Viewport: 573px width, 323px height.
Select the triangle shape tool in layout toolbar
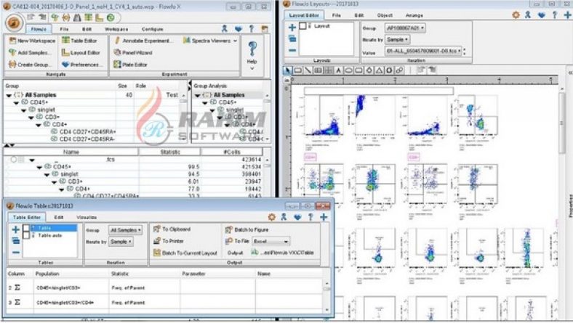(380, 70)
